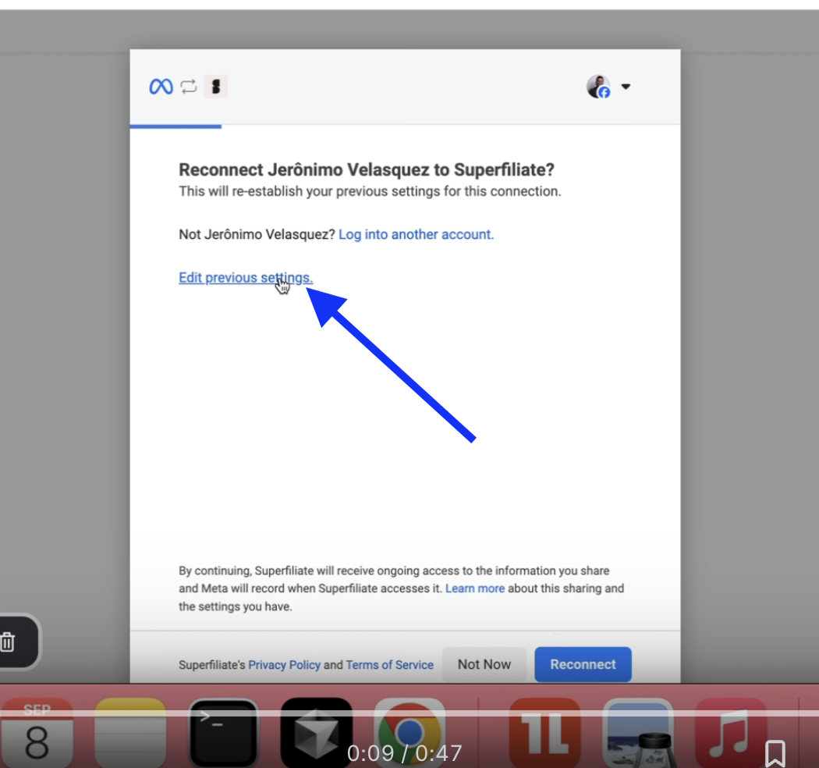Launch Terminal from the Dock
This screenshot has height=768, width=819.
(x=224, y=732)
